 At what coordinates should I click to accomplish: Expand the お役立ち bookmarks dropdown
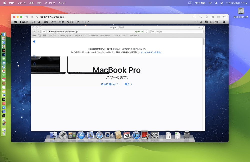point(134,36)
